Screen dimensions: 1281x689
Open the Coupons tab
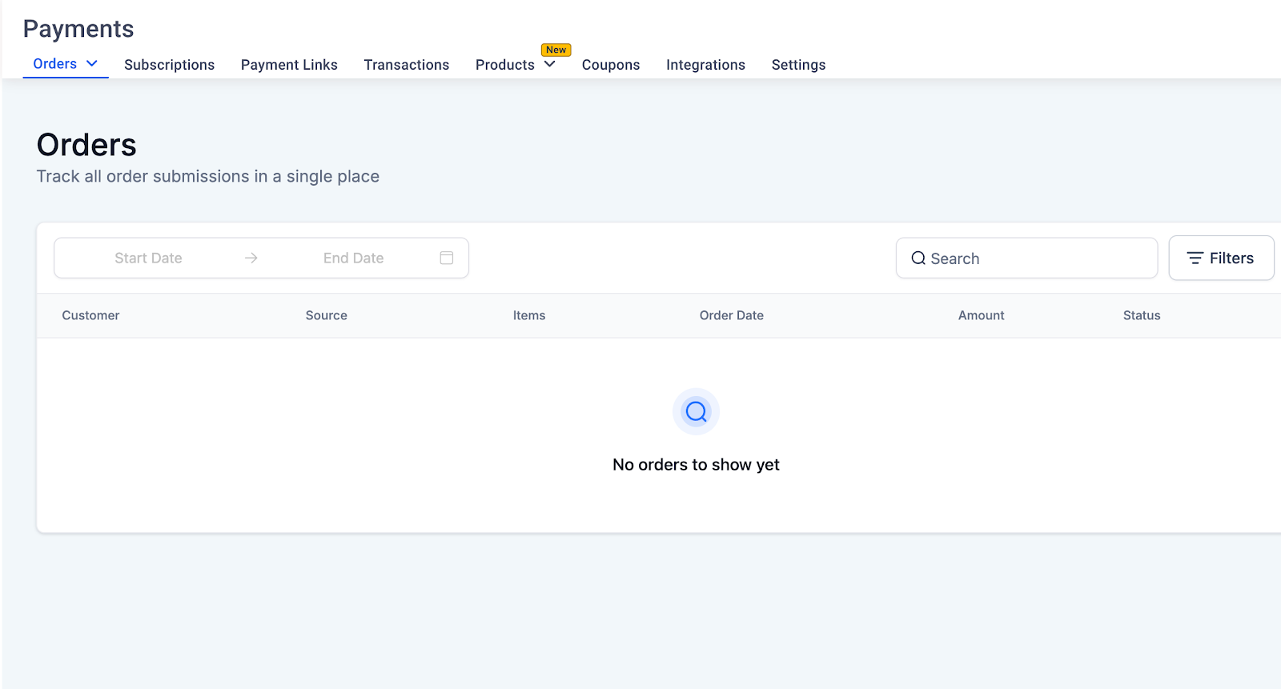[x=611, y=65]
